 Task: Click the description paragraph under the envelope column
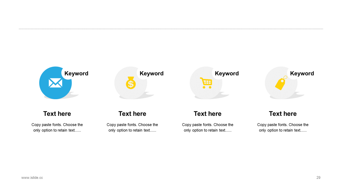point(57,127)
